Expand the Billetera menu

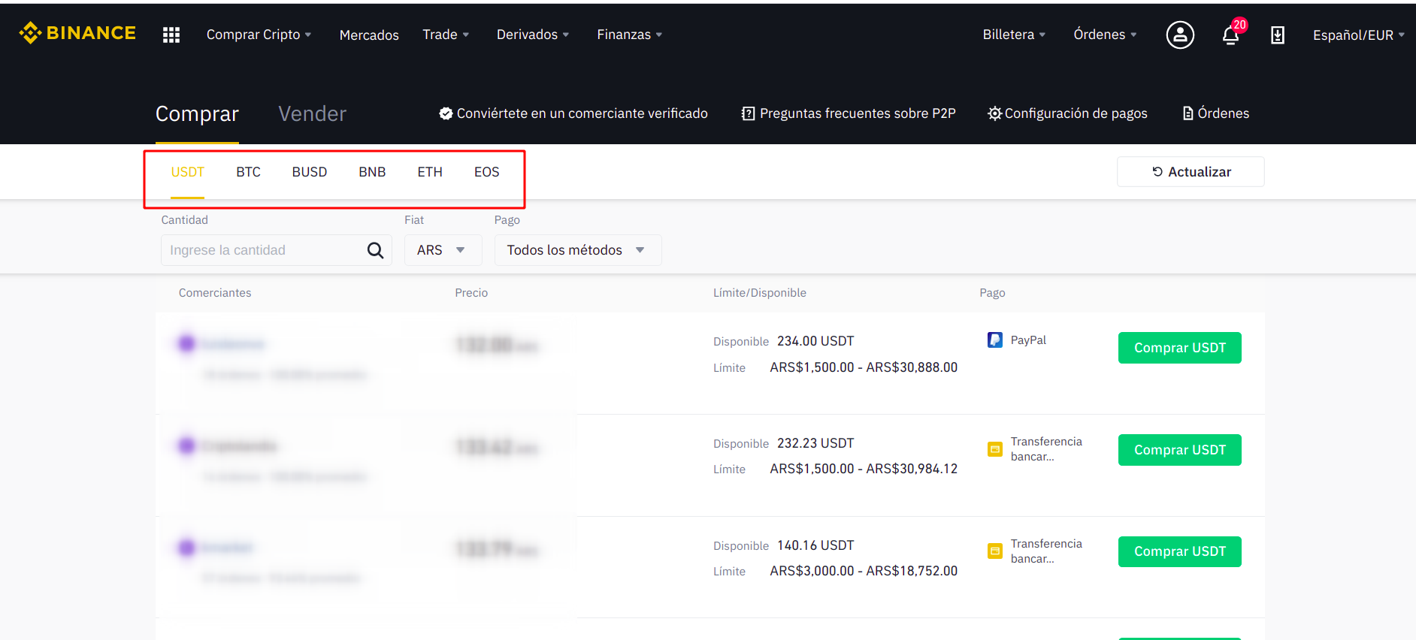[1014, 35]
